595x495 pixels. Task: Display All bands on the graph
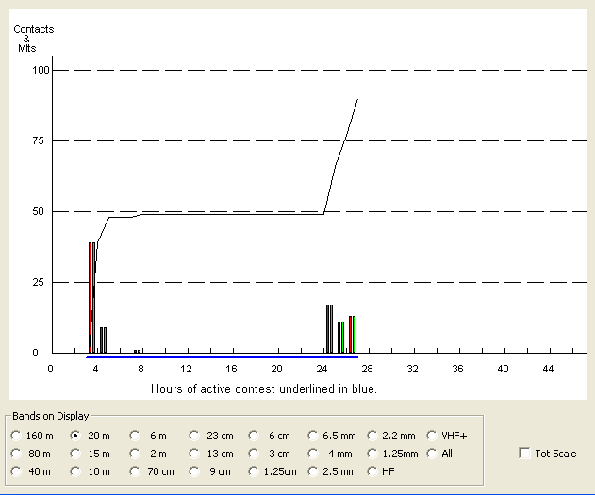(x=433, y=454)
